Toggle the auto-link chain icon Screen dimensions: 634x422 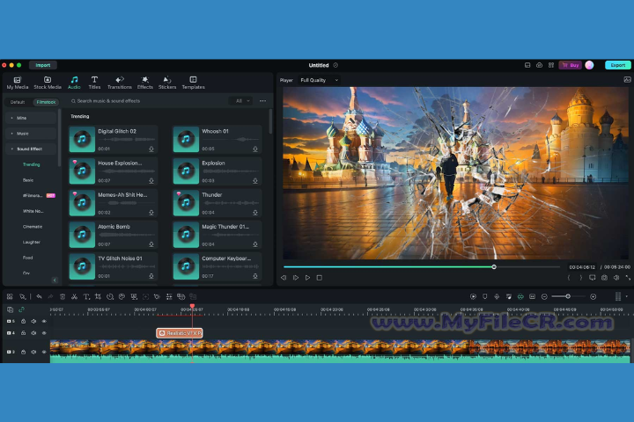[21, 309]
